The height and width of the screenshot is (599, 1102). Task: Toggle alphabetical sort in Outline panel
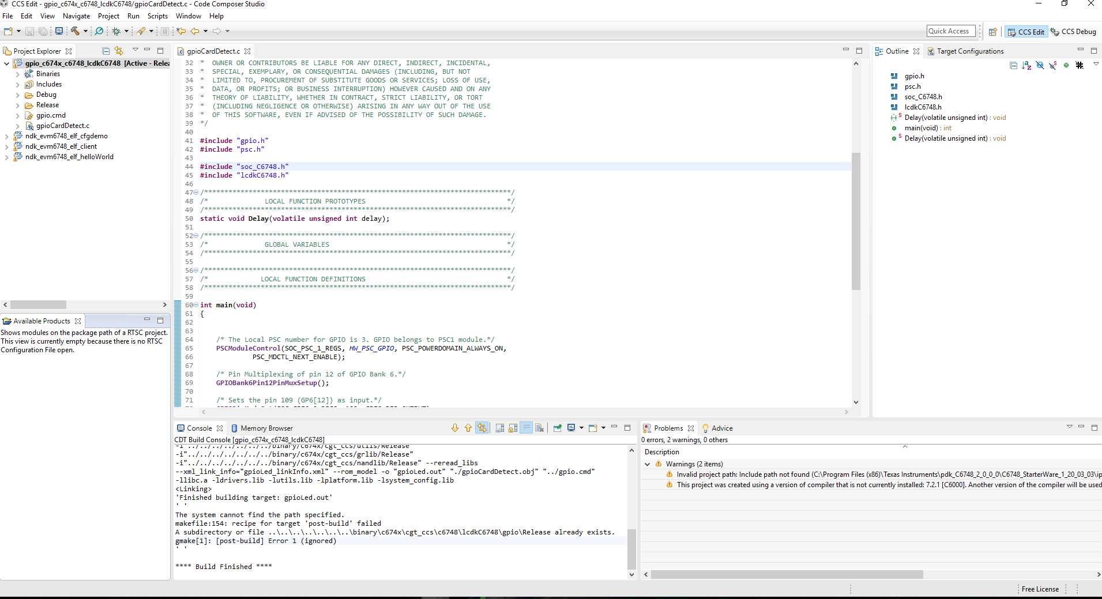pos(1026,65)
